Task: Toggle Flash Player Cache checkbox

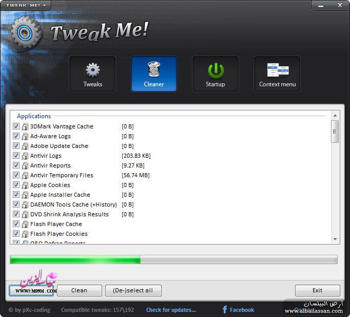Action: (x=16, y=224)
